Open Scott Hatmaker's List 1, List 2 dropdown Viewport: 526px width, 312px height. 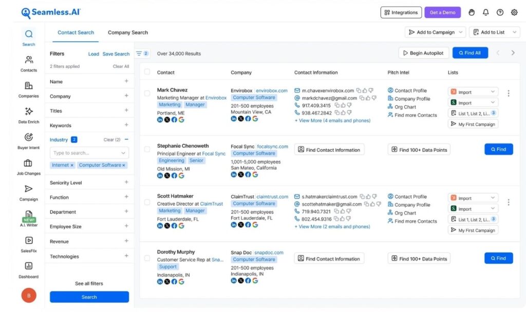point(473,219)
